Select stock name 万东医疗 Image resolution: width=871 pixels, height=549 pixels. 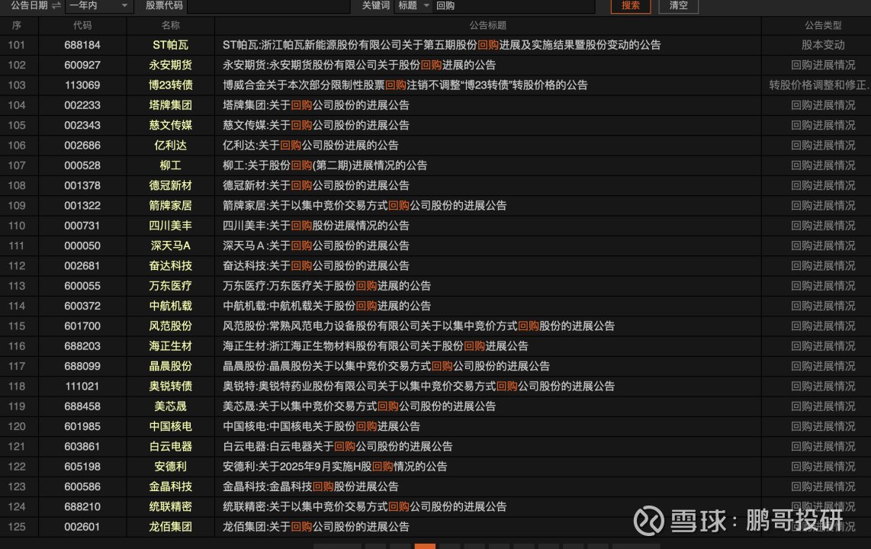pos(171,286)
